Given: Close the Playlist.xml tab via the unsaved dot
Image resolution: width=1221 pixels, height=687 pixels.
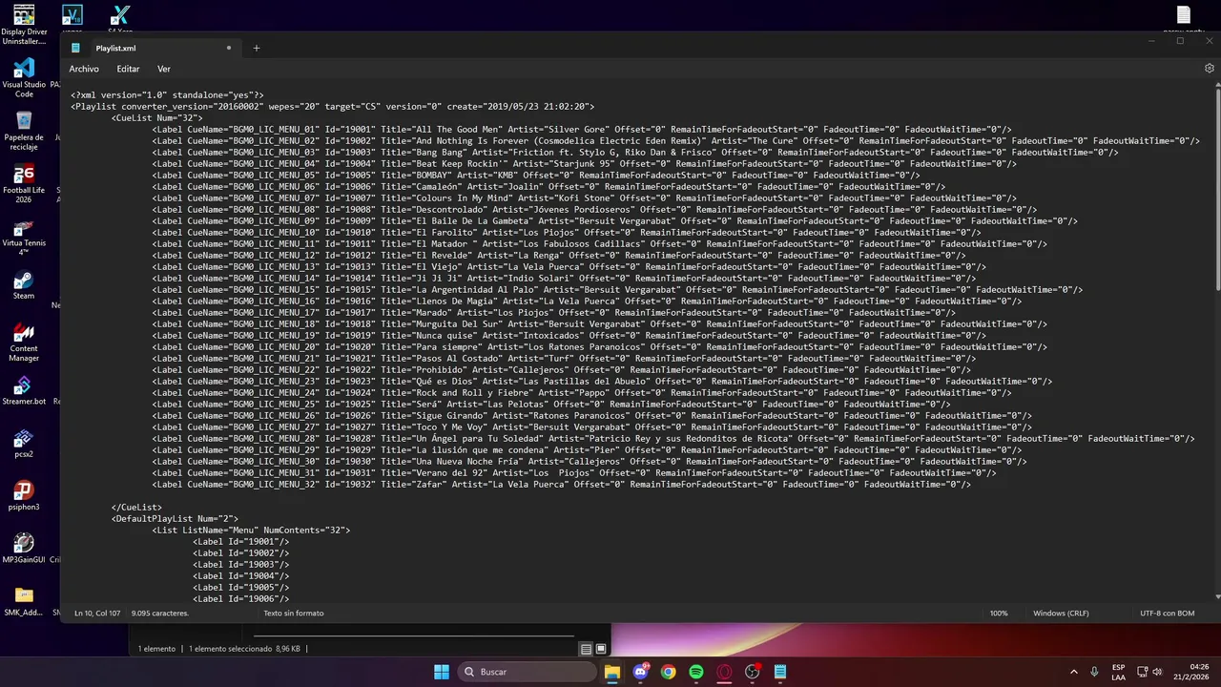Looking at the screenshot, I should pos(229,48).
